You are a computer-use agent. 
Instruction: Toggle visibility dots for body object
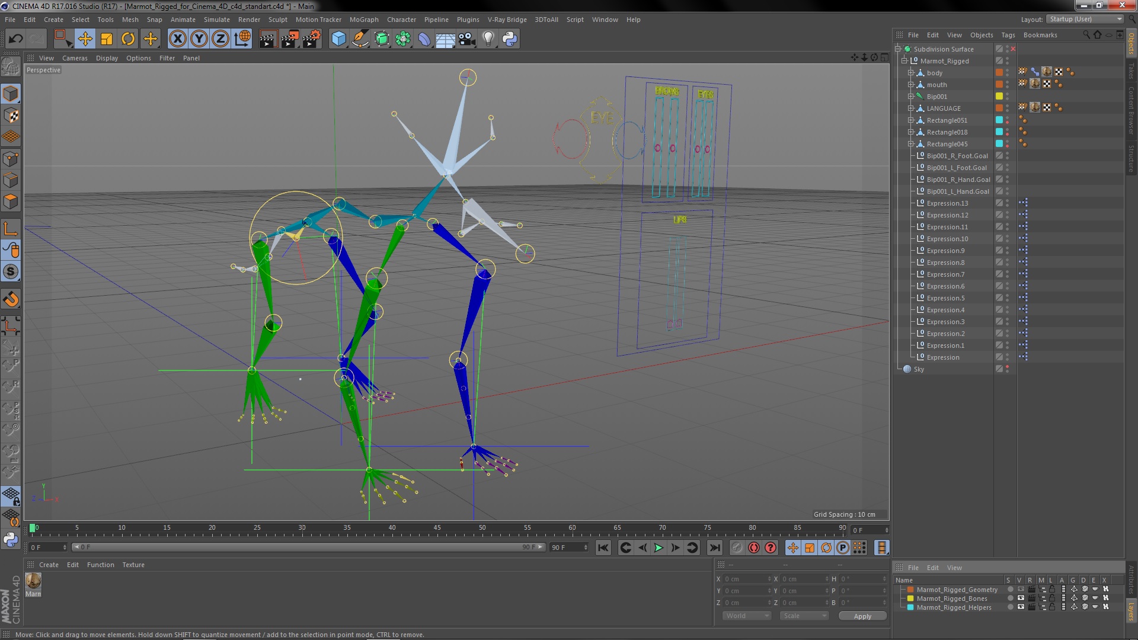1007,73
